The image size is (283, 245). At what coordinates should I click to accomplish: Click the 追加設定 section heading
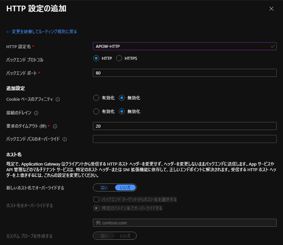(x=16, y=88)
